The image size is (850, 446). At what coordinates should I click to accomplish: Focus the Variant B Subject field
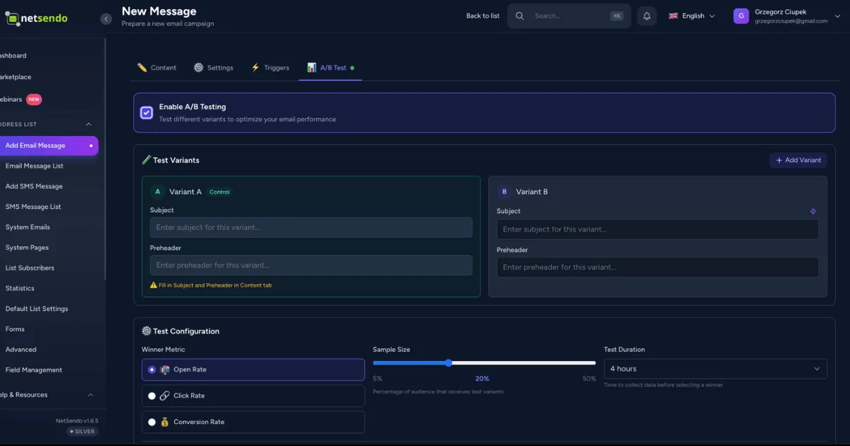point(657,229)
